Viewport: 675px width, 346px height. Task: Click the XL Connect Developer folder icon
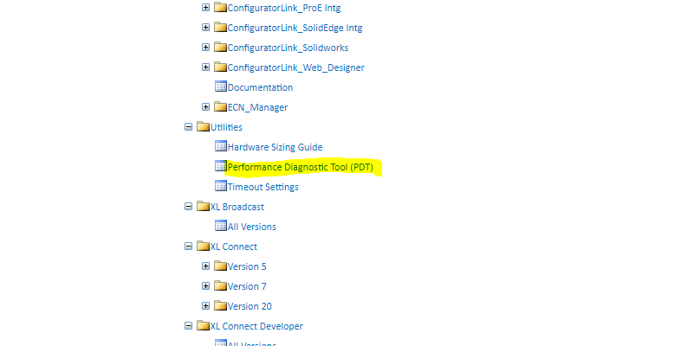(x=203, y=325)
